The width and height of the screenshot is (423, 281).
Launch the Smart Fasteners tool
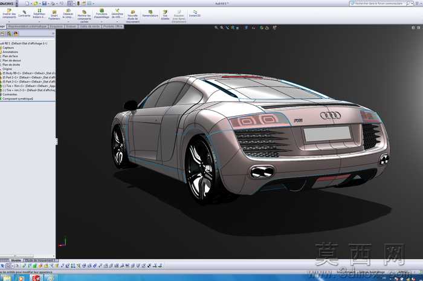pos(54,15)
